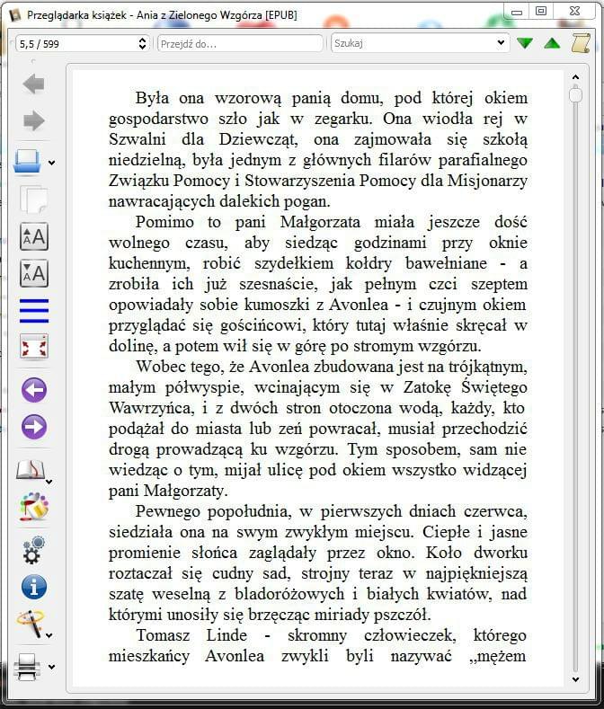Expand the bookmarks dropdown arrow

pos(49,482)
